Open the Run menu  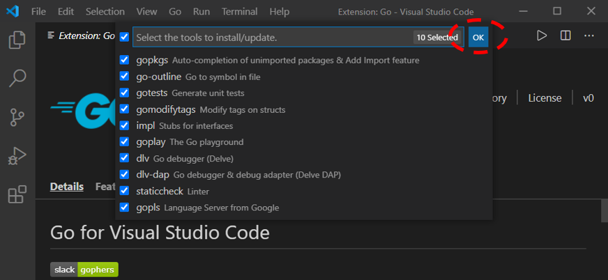[x=202, y=12]
